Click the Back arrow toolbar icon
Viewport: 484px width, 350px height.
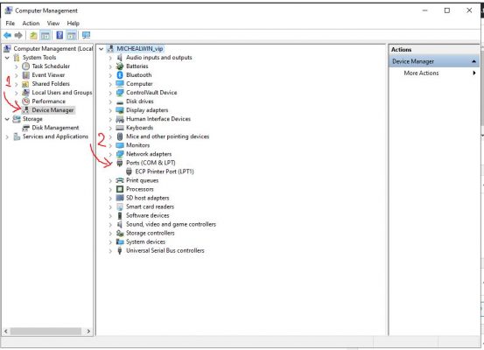coord(7,36)
